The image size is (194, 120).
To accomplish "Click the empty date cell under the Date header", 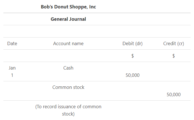I will click(12, 56).
